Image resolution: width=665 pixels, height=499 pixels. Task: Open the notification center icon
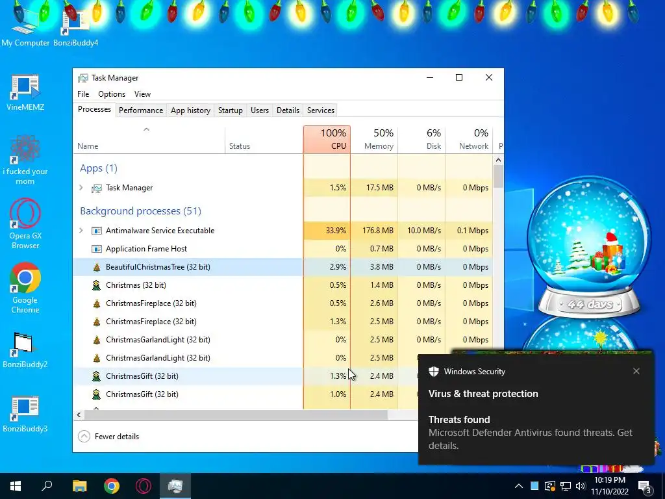click(645, 487)
